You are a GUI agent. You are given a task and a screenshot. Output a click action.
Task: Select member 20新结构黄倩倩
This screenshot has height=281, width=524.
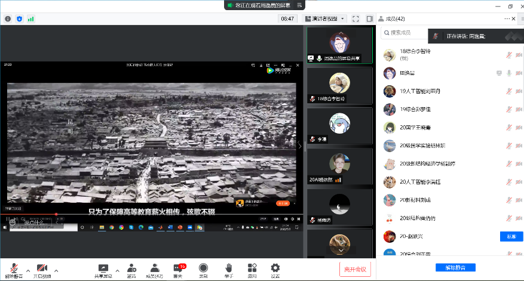click(418, 218)
